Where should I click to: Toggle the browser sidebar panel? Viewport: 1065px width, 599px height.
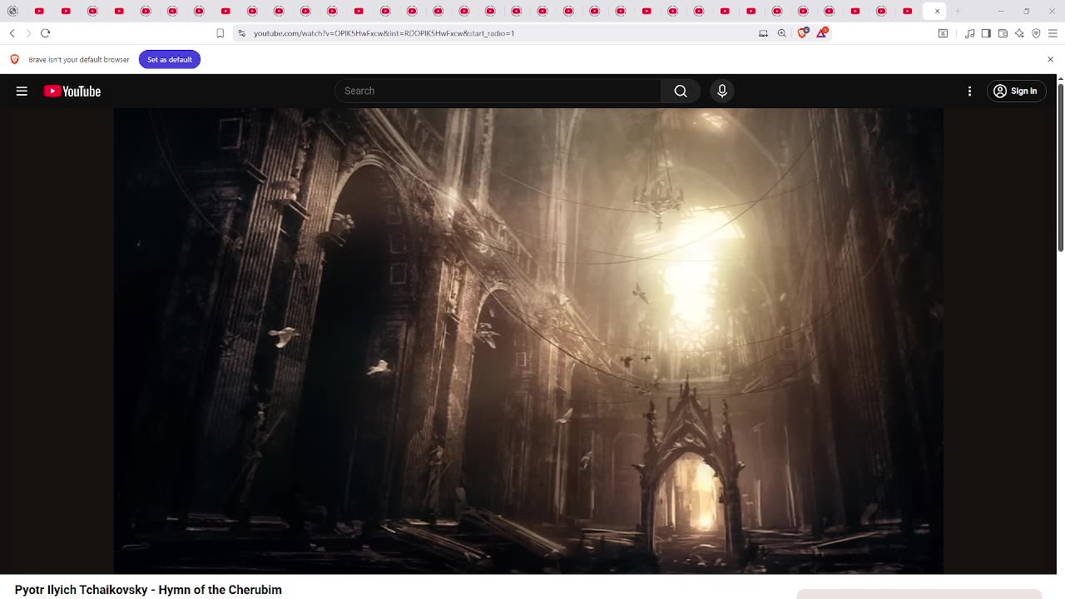tap(986, 33)
